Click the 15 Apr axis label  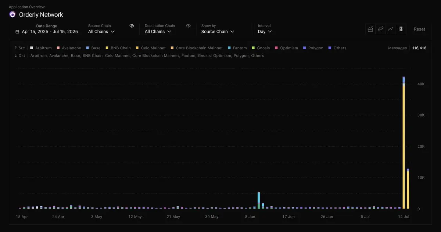[22, 217]
